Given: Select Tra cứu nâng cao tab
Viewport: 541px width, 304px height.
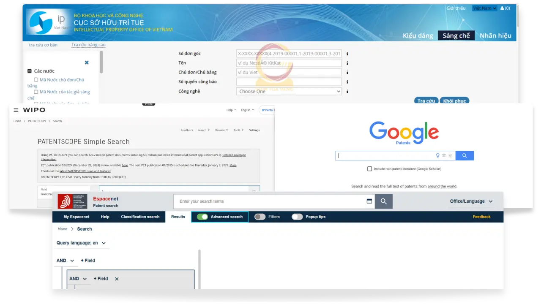Looking at the screenshot, I should 88,45.
